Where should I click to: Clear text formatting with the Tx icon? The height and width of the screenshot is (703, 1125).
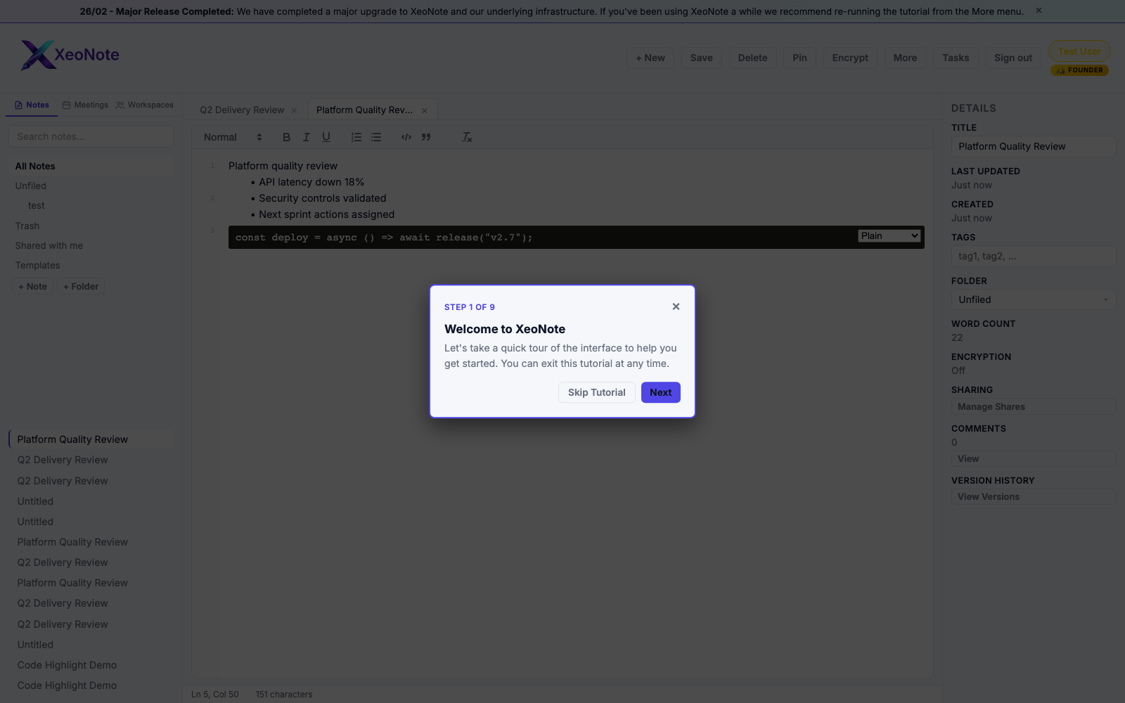tap(466, 137)
